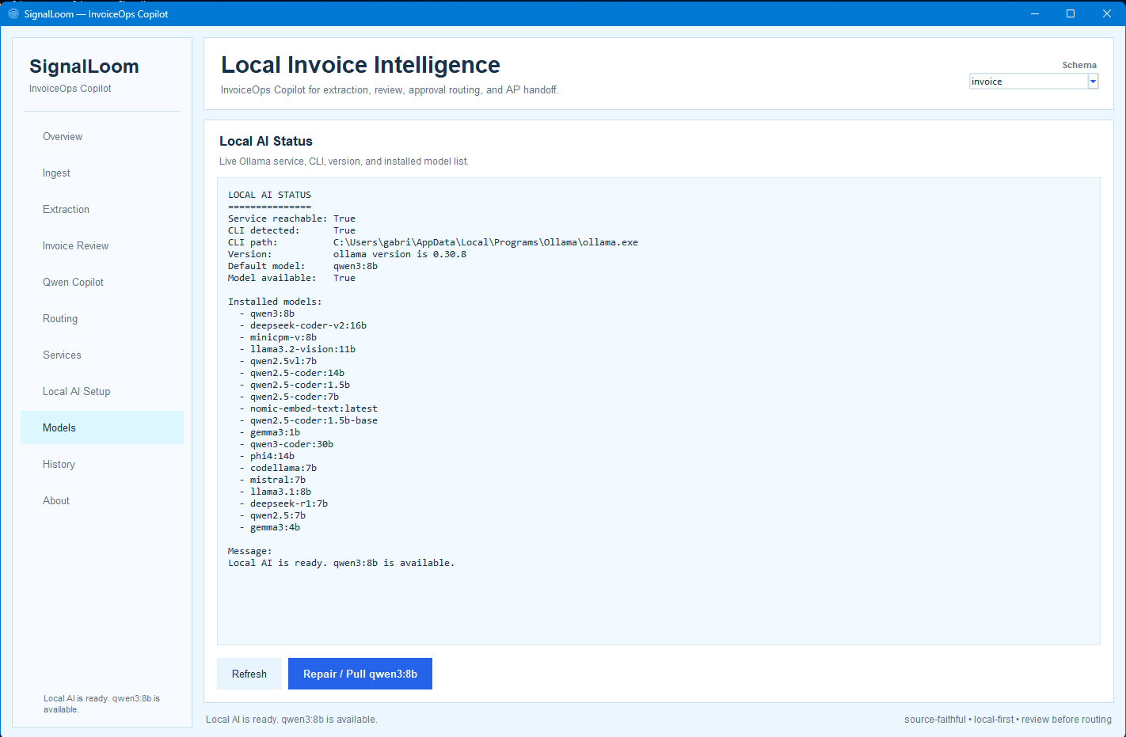Screen dimensions: 1126x737
Task: Click 'ollama version is 0.30.8' text
Action: (400, 254)
